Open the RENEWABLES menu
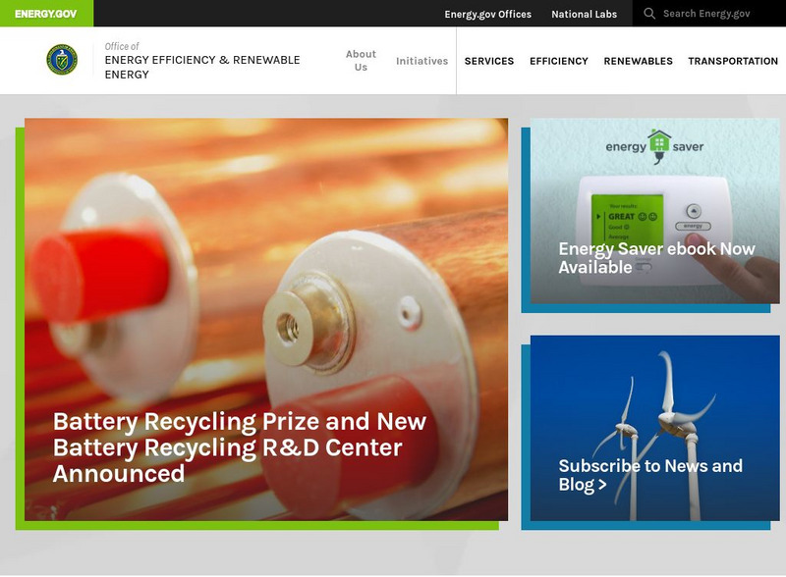 click(638, 61)
